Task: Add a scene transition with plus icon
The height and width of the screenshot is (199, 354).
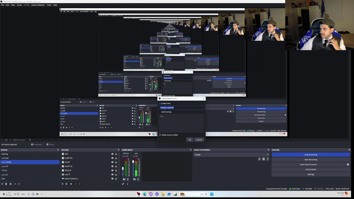Action: 259,159
